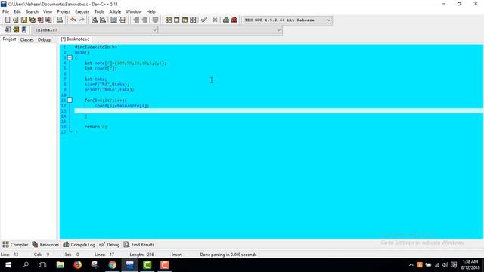The width and height of the screenshot is (484, 272).
Task: Click the Go to line toolbar icon
Action: tap(123, 20)
